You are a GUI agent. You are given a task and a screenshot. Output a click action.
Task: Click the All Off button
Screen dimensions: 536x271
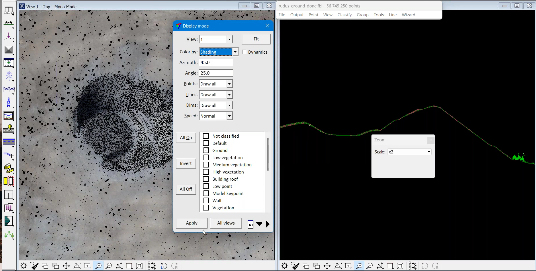186,189
